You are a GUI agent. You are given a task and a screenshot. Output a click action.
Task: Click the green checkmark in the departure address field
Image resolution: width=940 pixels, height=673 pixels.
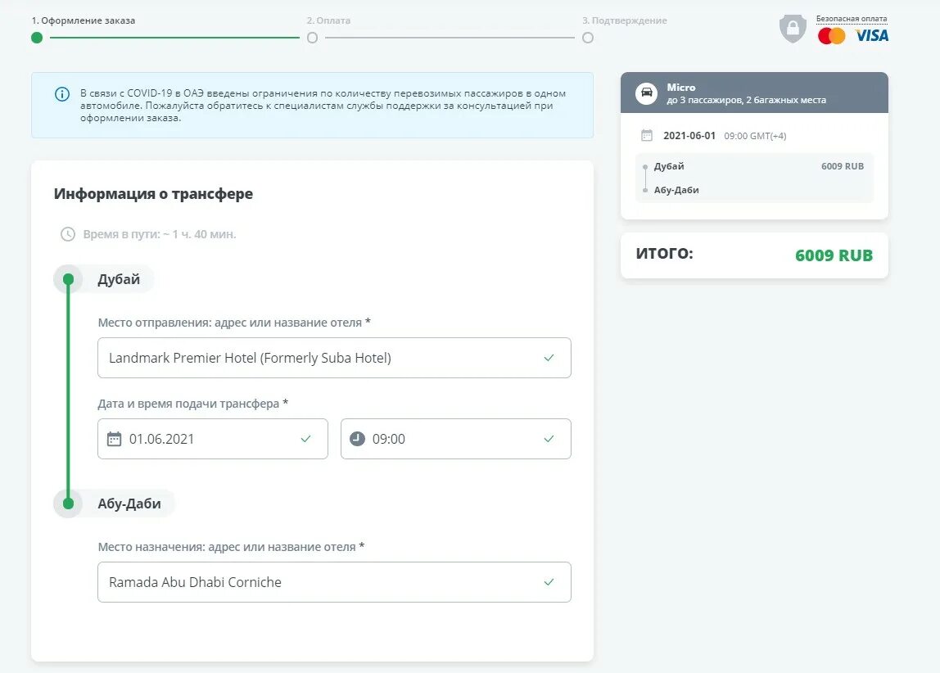[x=549, y=358]
